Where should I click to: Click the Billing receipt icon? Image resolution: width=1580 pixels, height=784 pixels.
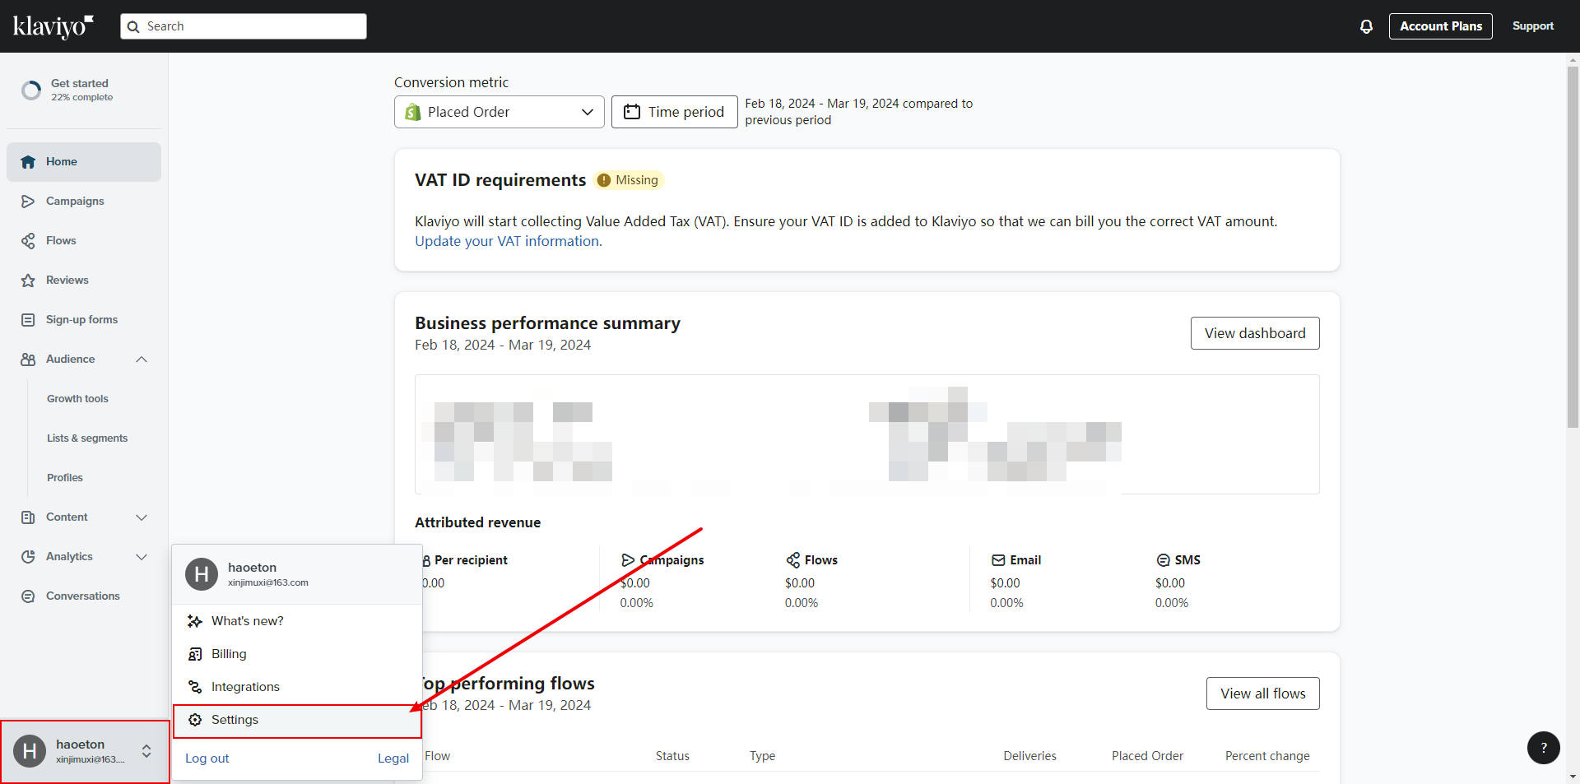coord(195,654)
